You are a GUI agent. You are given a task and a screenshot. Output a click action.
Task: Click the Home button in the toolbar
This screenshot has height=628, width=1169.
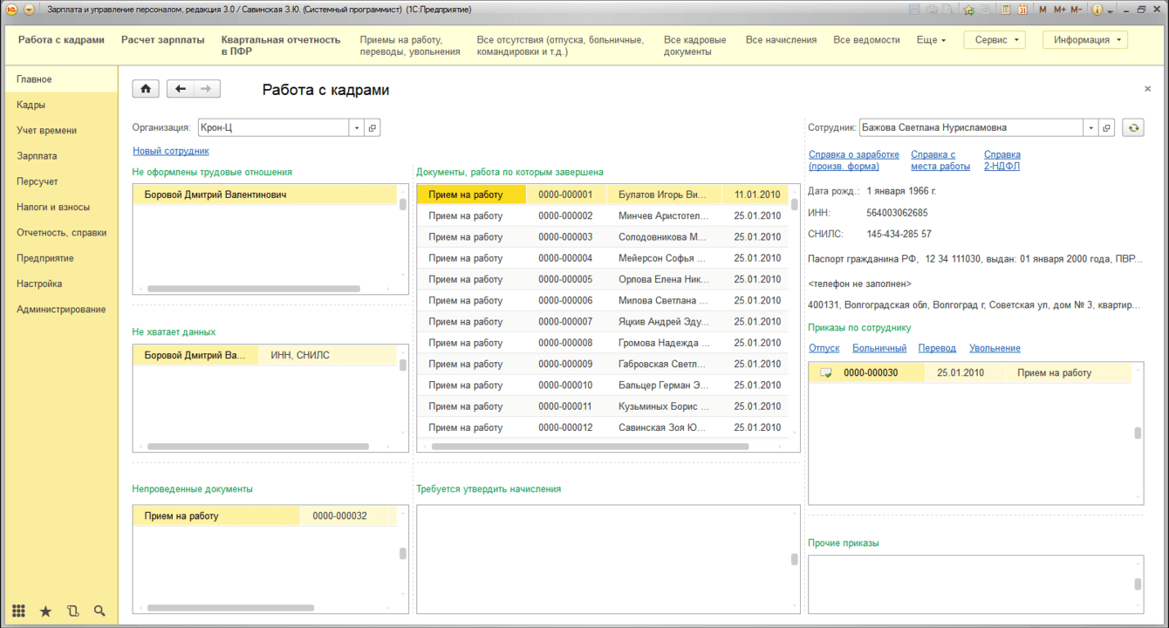(145, 89)
